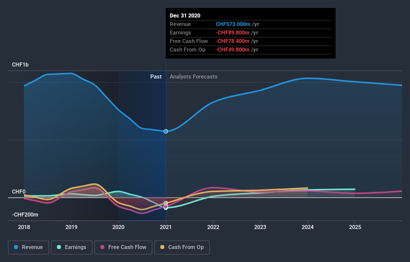Viewport: 410px width, 262px height.
Task: Click the magenta Free Cash Flow marker at 2021
Action: click(x=166, y=206)
